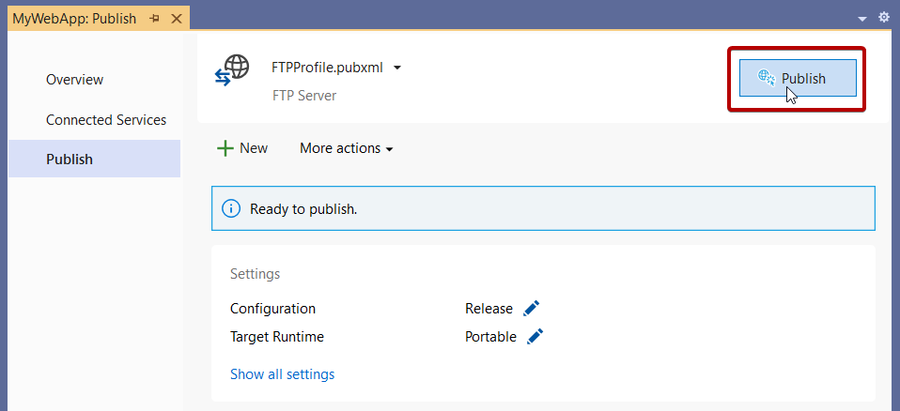This screenshot has height=411, width=900.
Task: Click the Ready to publish message
Action: 303,208
